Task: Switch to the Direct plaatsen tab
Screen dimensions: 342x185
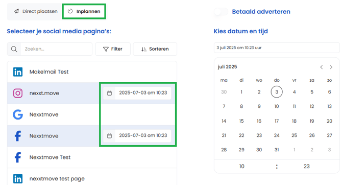Action: pyautogui.click(x=36, y=11)
